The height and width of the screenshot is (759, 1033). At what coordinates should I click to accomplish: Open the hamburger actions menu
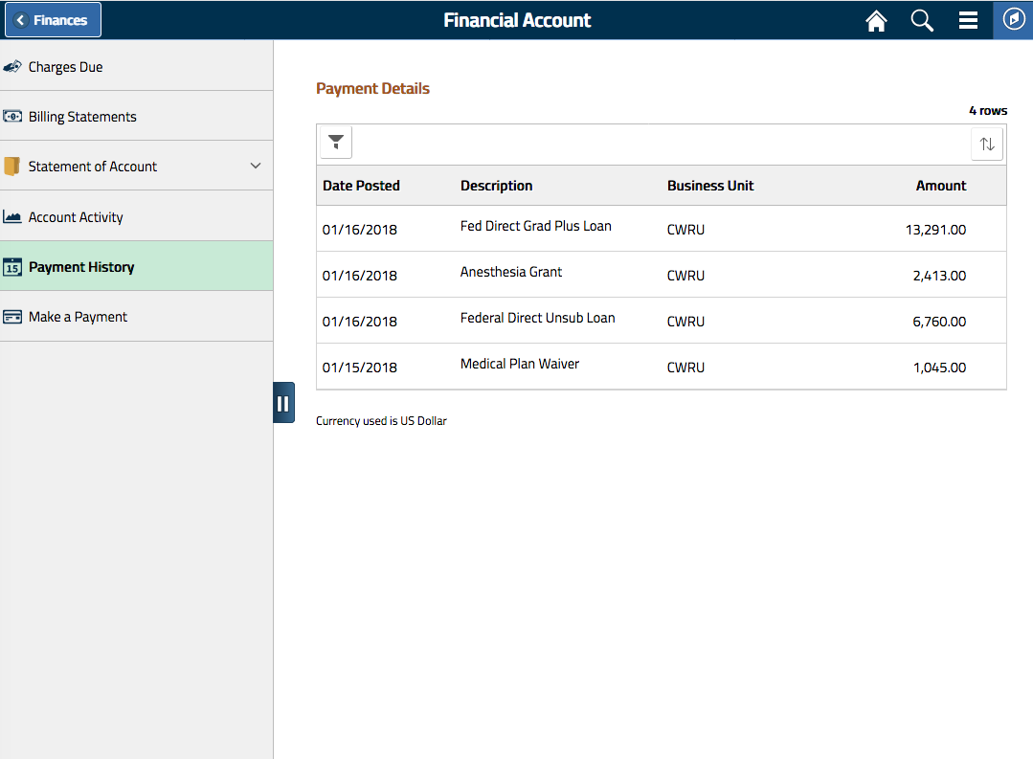tap(968, 20)
